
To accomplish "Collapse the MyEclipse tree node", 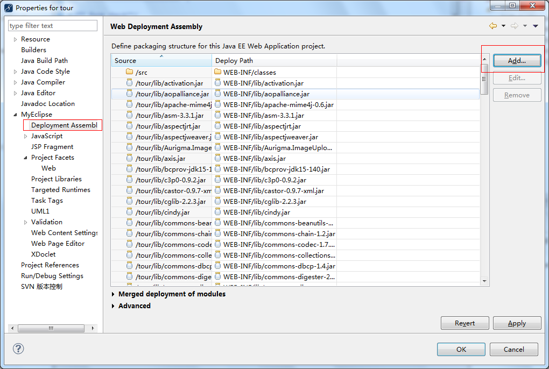I will 15,115.
